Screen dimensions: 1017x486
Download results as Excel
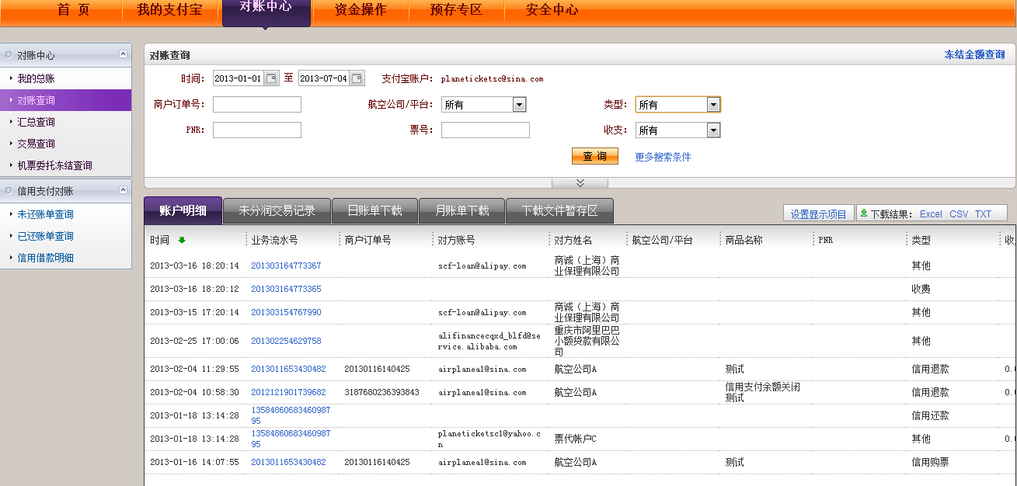(x=930, y=214)
